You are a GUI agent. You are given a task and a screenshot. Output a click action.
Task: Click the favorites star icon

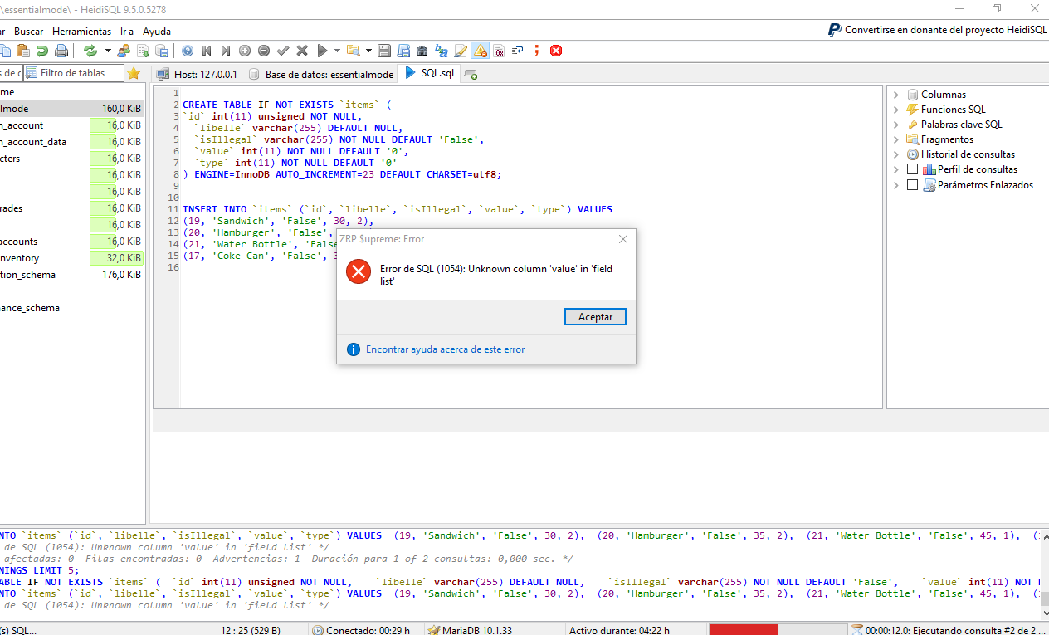pos(134,73)
